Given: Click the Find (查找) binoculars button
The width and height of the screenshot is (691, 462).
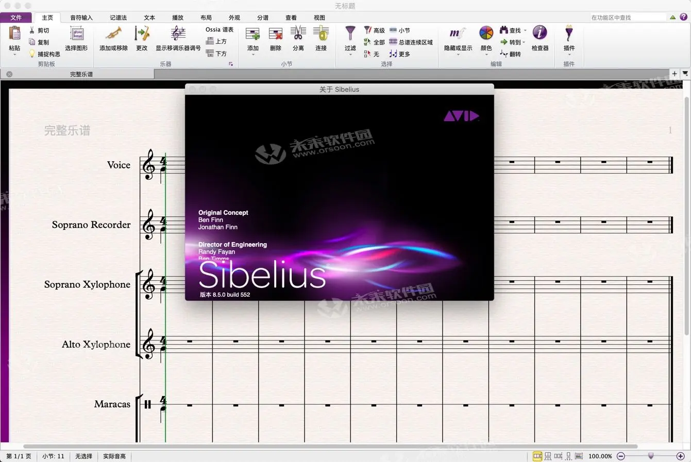Looking at the screenshot, I should click(x=510, y=30).
